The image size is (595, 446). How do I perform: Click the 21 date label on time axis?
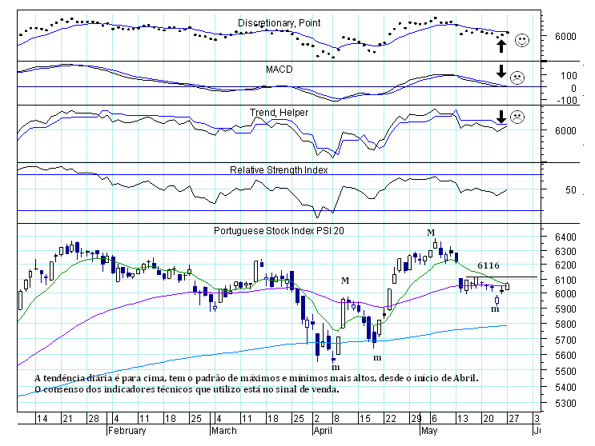(67, 419)
